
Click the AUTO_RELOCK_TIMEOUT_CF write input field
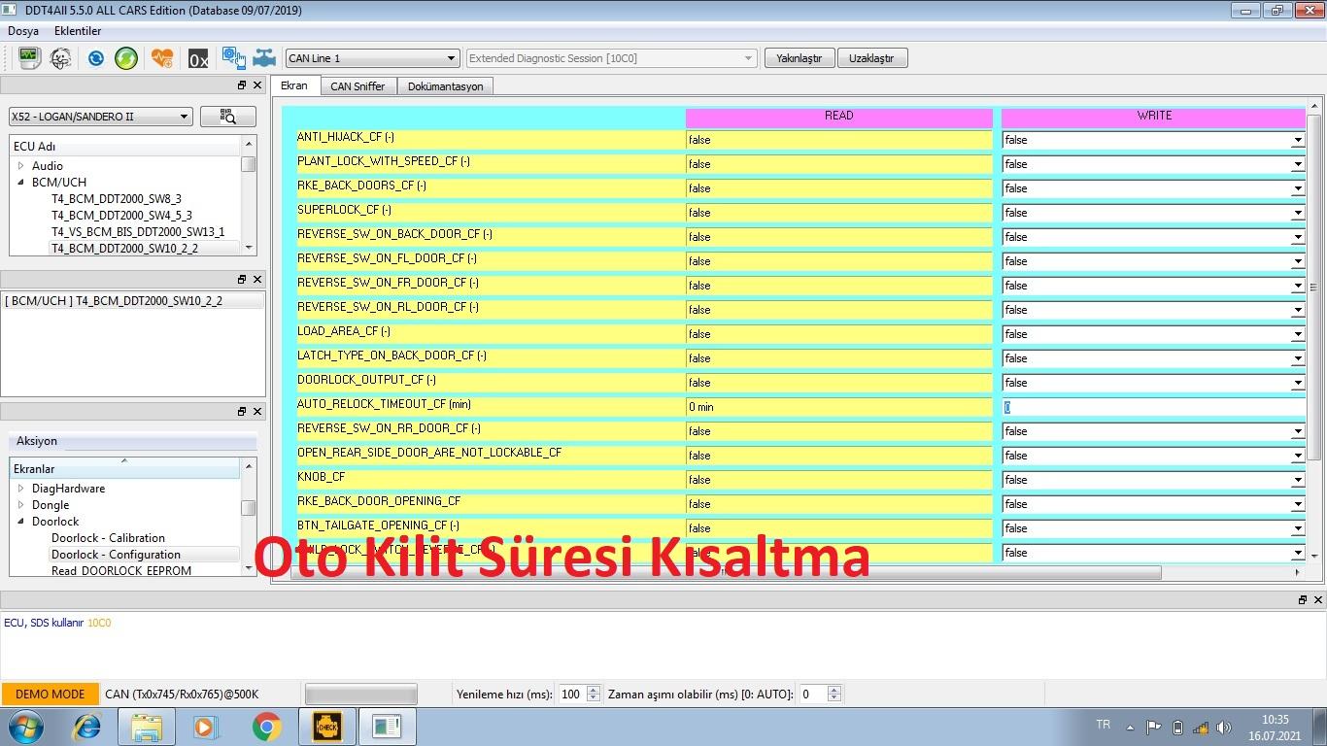[1152, 407]
